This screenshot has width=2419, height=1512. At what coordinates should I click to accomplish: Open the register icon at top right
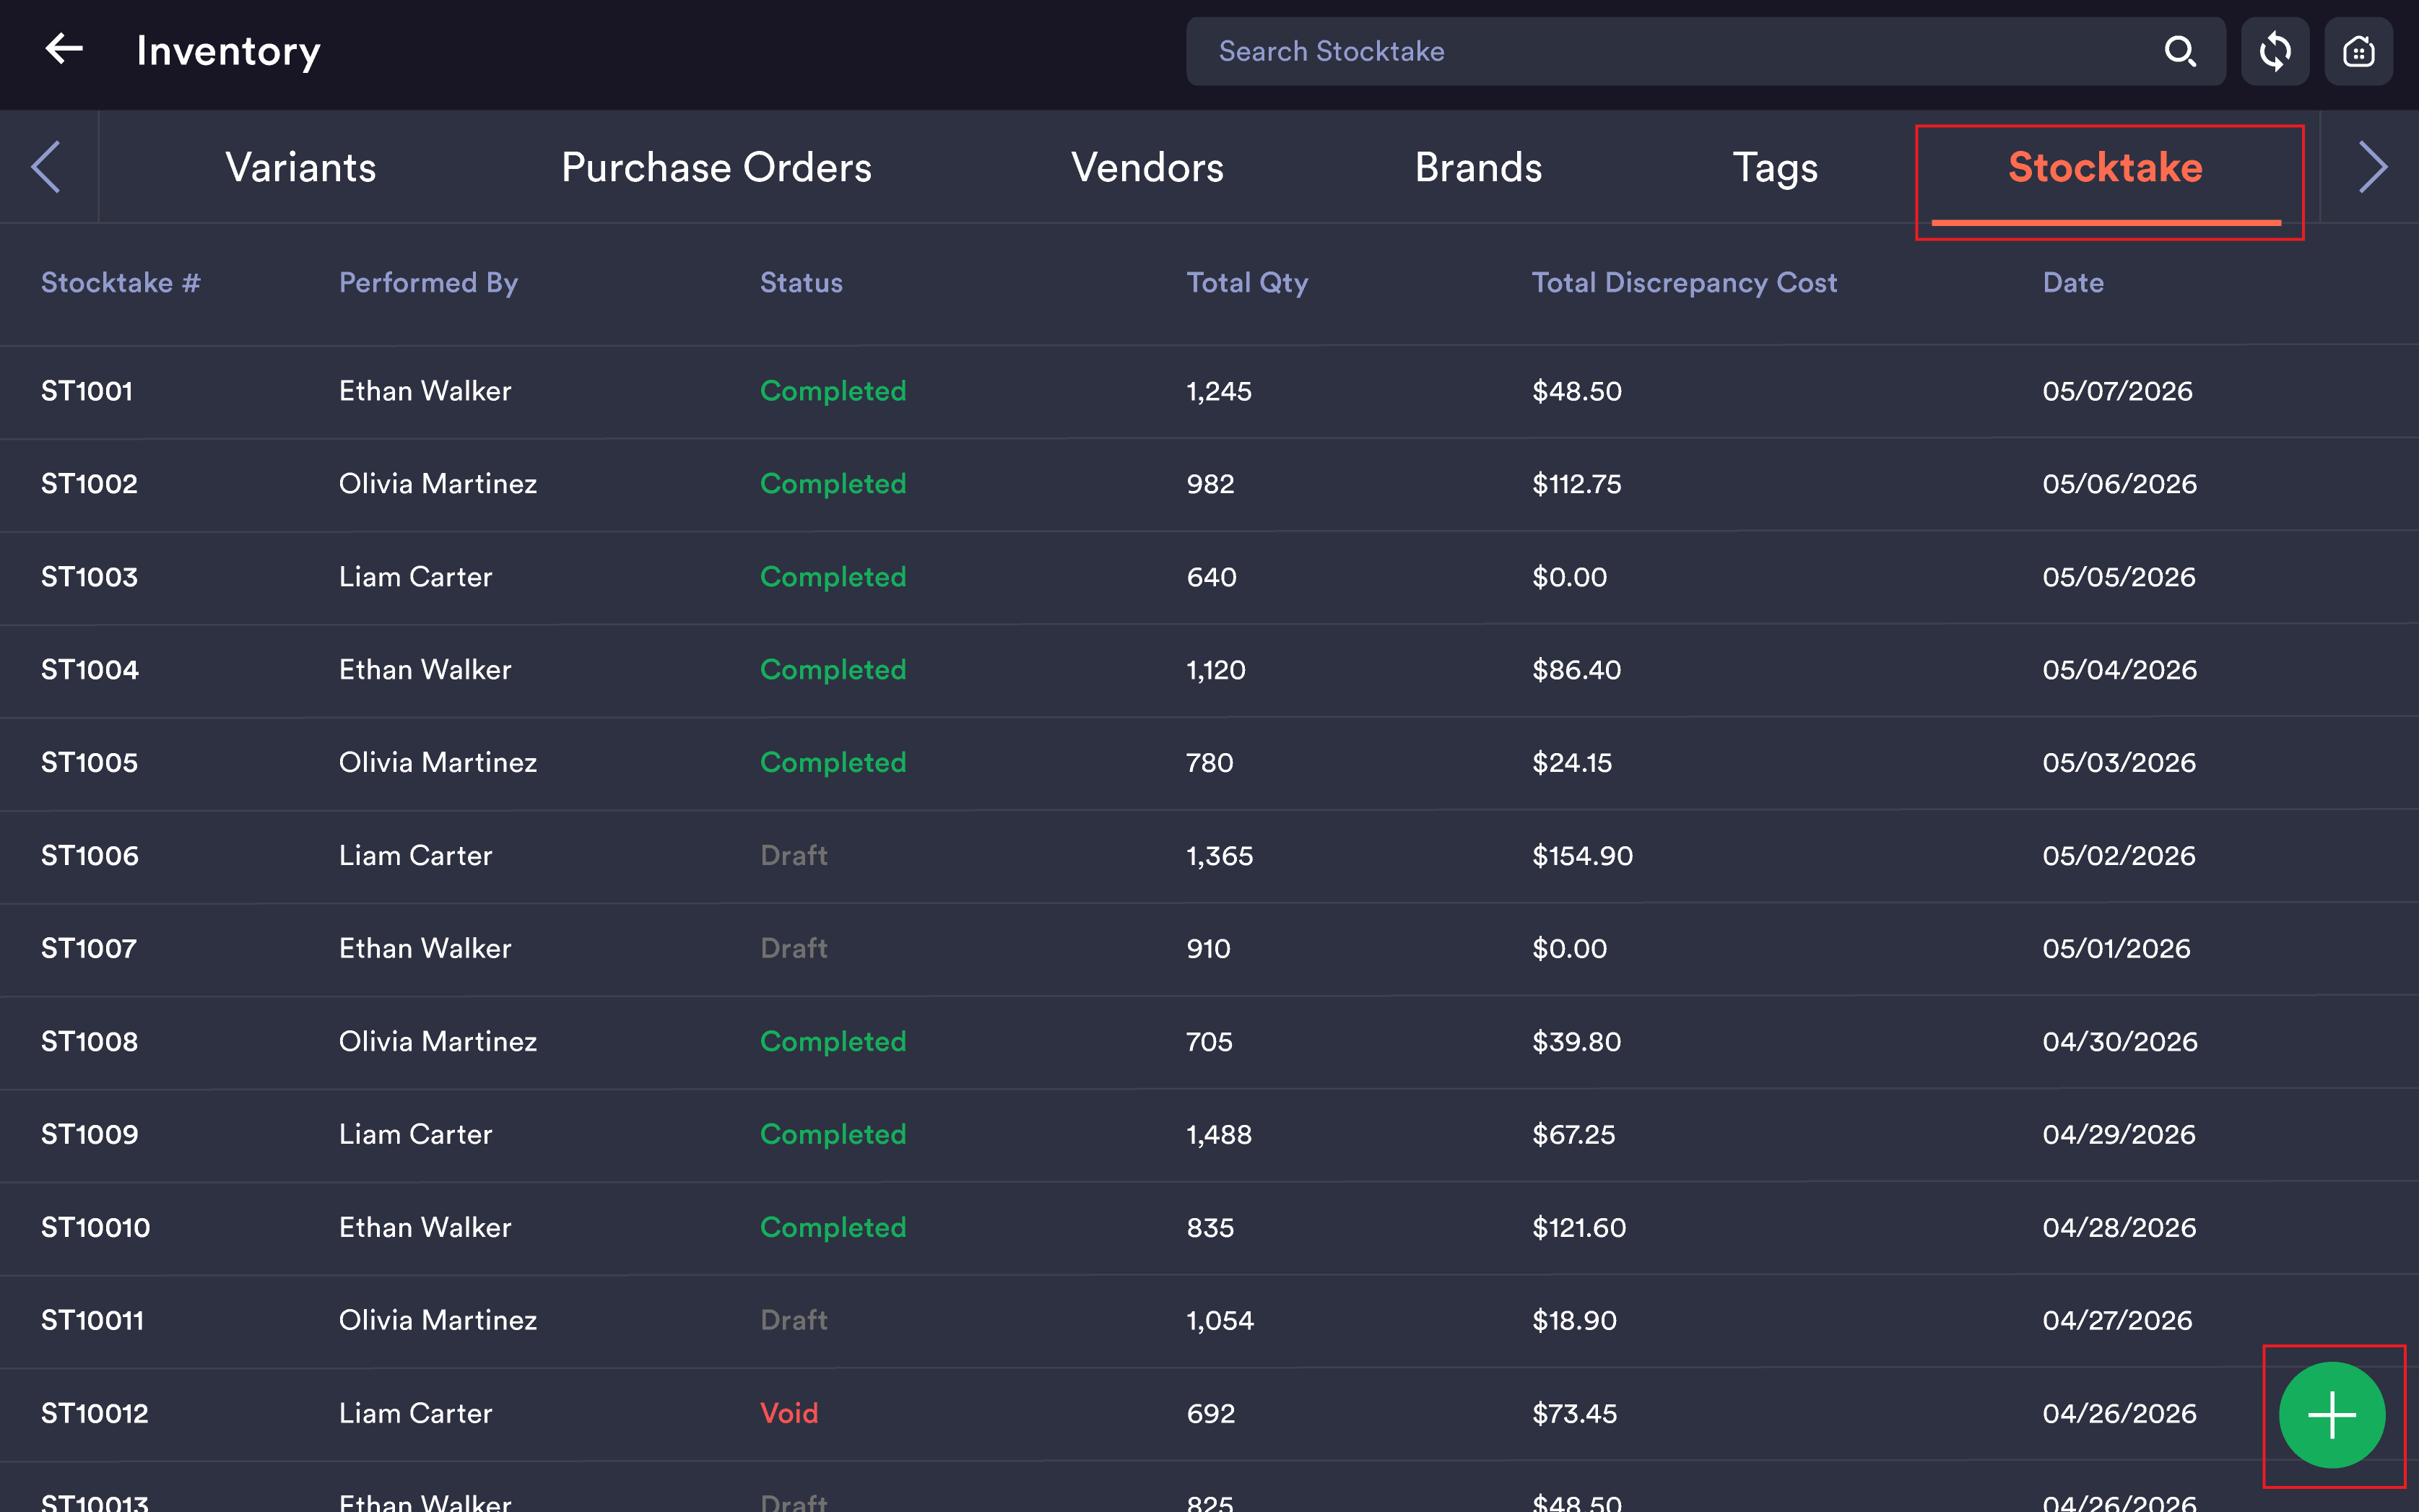(2358, 51)
